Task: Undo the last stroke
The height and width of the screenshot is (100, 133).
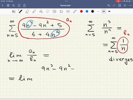Action: (x=109, y=6)
